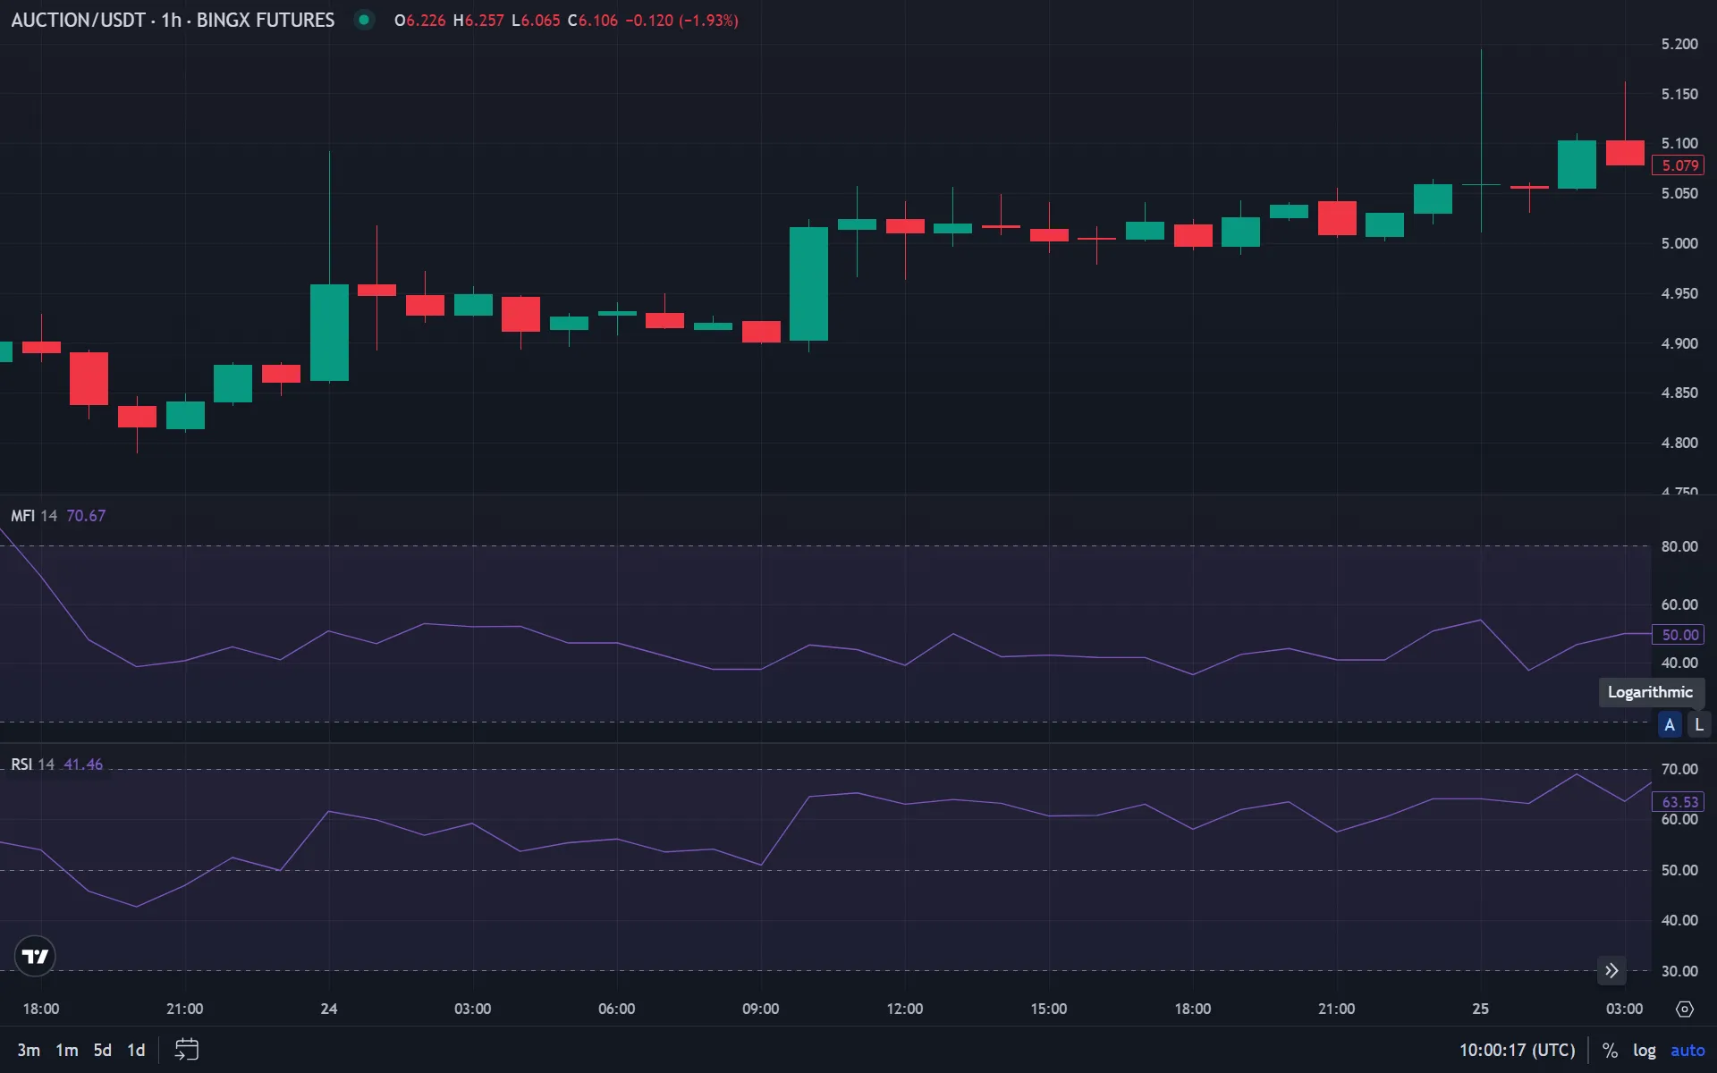Open the 1h interval selector in the header

(x=170, y=20)
